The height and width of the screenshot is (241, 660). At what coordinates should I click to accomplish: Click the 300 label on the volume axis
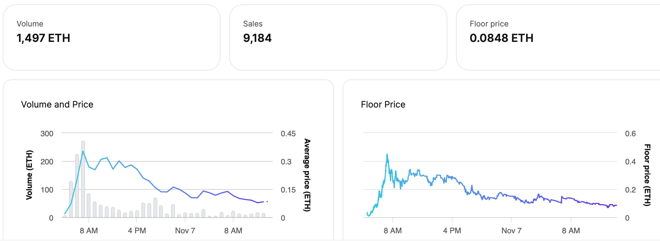click(47, 134)
